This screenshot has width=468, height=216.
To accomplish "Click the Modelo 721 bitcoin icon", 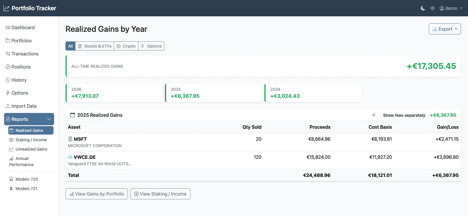I will coord(11,189).
